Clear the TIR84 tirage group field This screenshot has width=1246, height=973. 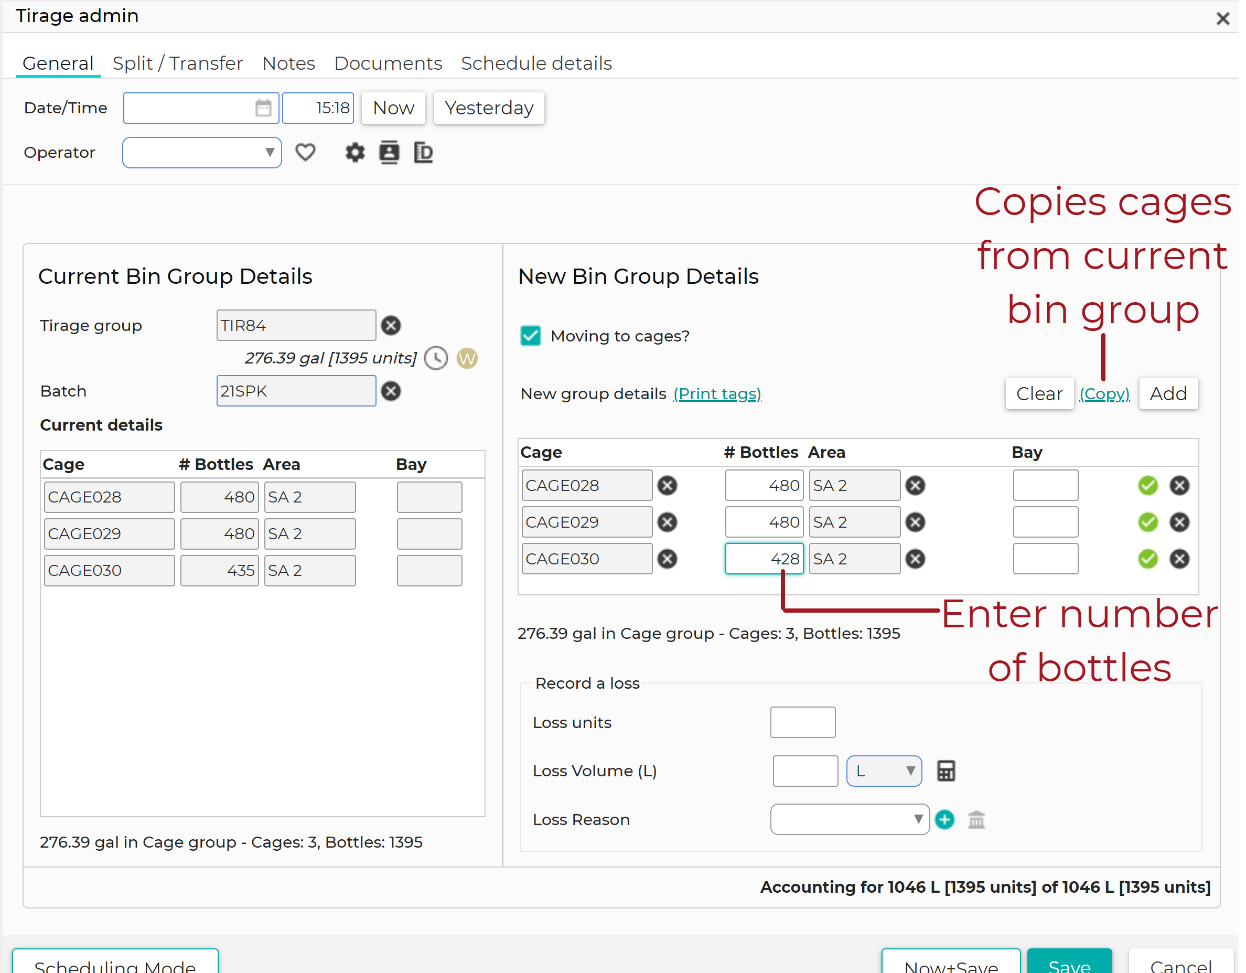[392, 326]
